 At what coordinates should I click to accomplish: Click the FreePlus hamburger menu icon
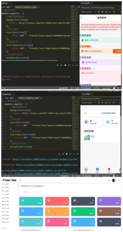(x=21, y=180)
